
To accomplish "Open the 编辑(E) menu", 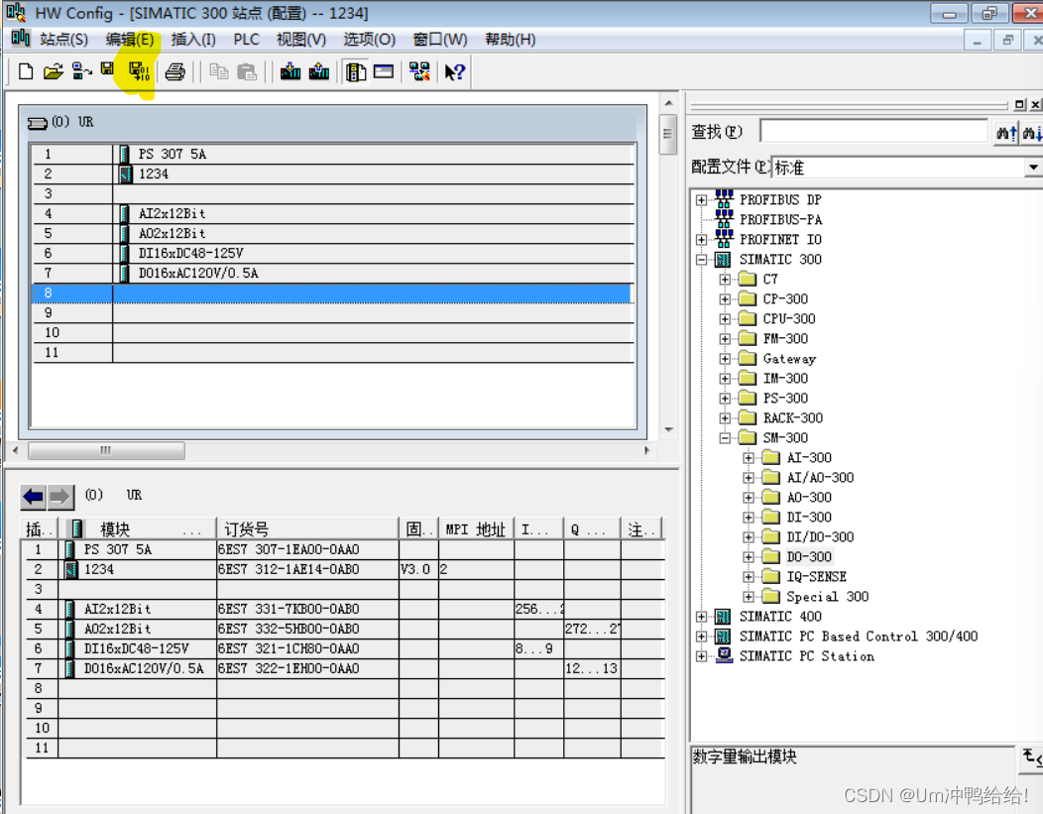I will point(130,40).
